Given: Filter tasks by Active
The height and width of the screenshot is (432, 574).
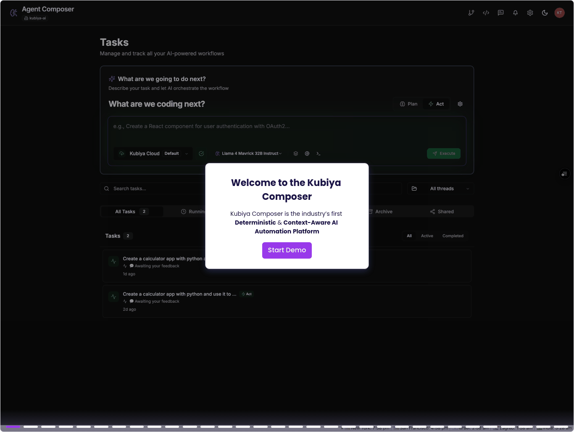Looking at the screenshot, I should click(x=427, y=236).
